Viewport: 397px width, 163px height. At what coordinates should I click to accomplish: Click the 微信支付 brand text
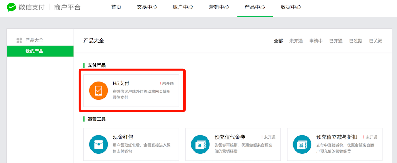(x=32, y=7)
